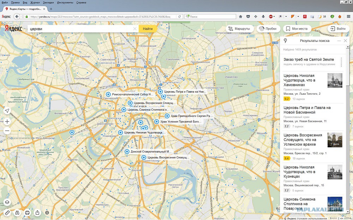Open a new browser tab
This screenshot has width=353, height=220.
51,9
